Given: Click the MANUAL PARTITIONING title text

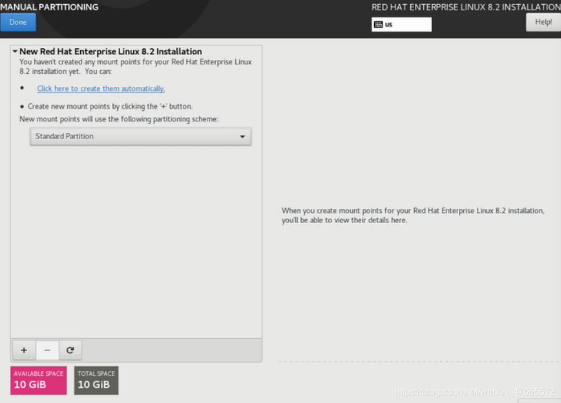Looking at the screenshot, I should pyautogui.click(x=49, y=7).
